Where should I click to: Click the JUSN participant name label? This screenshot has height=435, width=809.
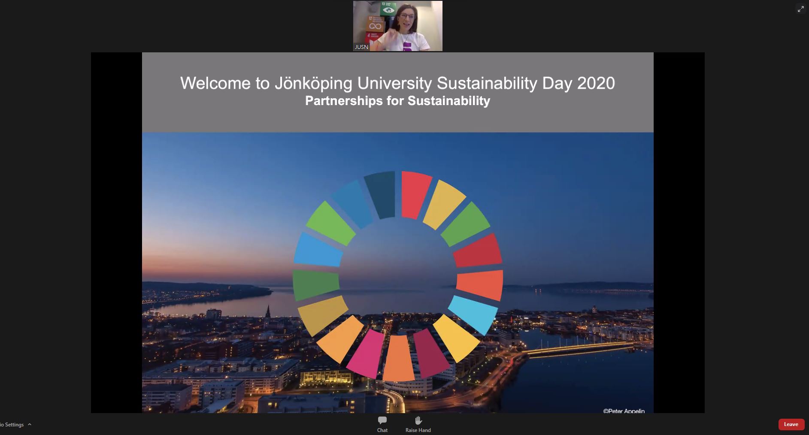(x=361, y=47)
